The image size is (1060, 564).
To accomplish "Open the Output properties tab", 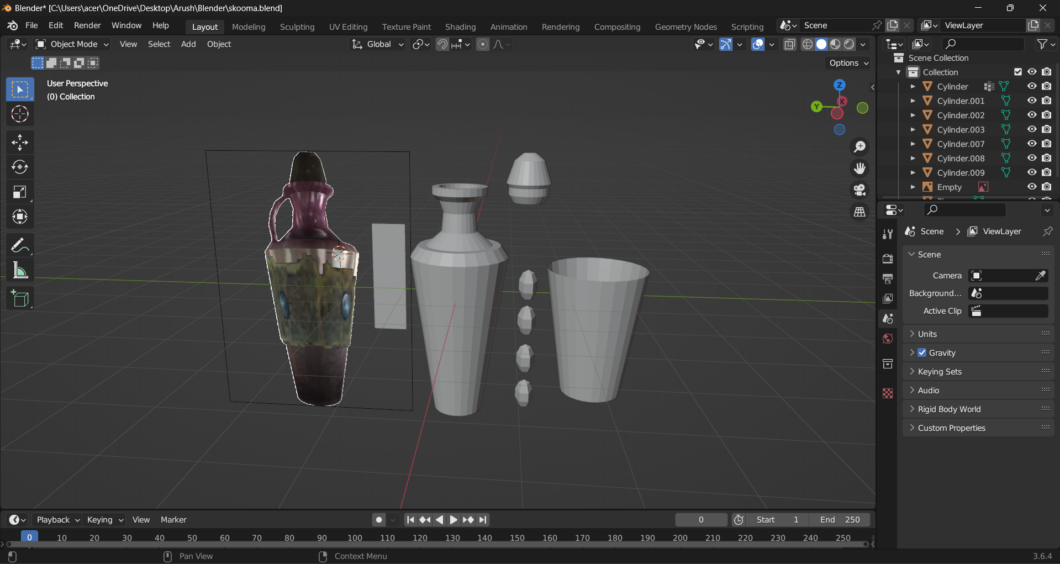I will pyautogui.click(x=888, y=278).
